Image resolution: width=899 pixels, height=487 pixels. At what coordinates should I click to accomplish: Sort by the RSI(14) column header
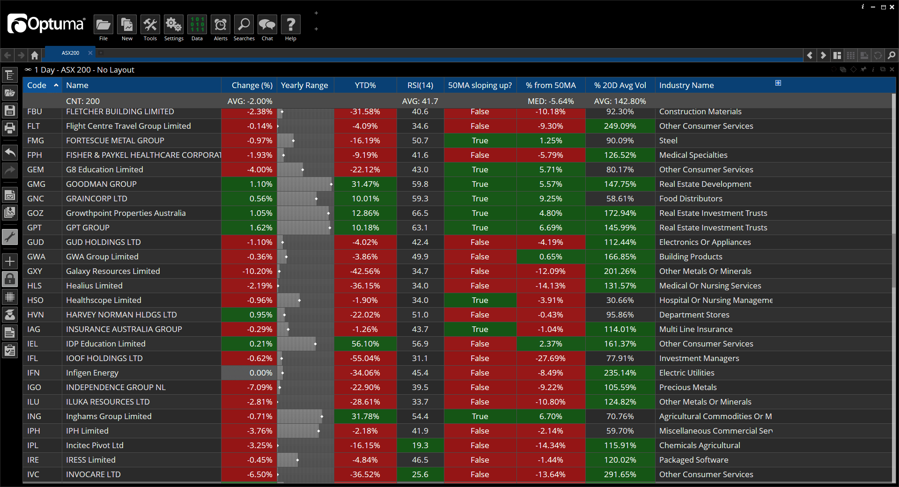tap(420, 85)
